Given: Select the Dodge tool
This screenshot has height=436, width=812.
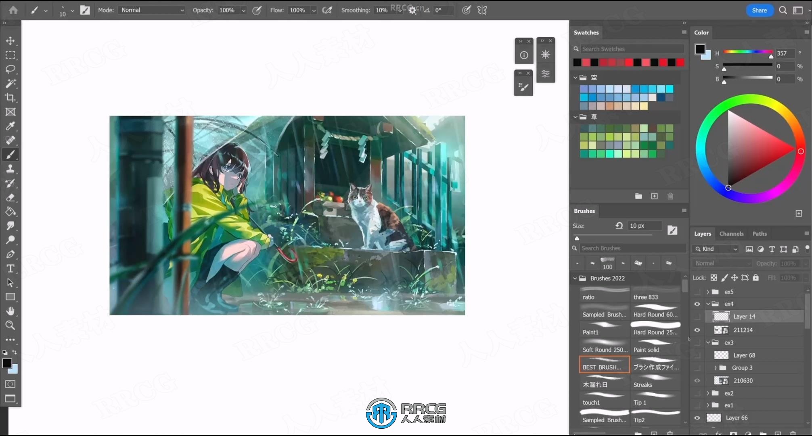Looking at the screenshot, I should coord(10,240).
